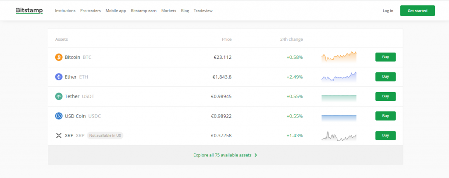Open the Institutions menu item
The height and width of the screenshot is (178, 449).
[x=65, y=11]
